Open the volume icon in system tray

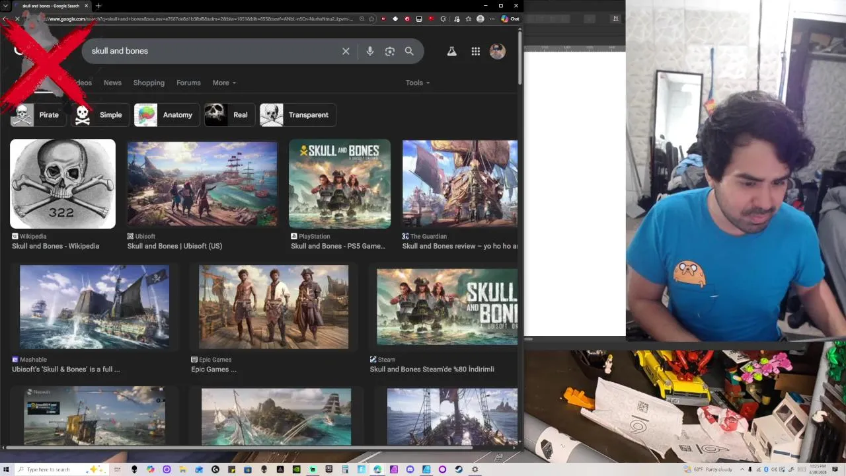click(774, 469)
